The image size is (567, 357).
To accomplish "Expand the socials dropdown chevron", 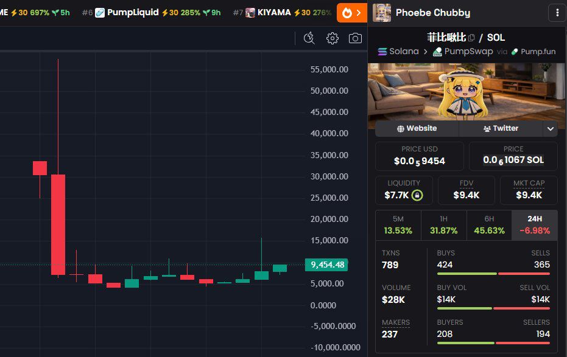I will [x=551, y=128].
